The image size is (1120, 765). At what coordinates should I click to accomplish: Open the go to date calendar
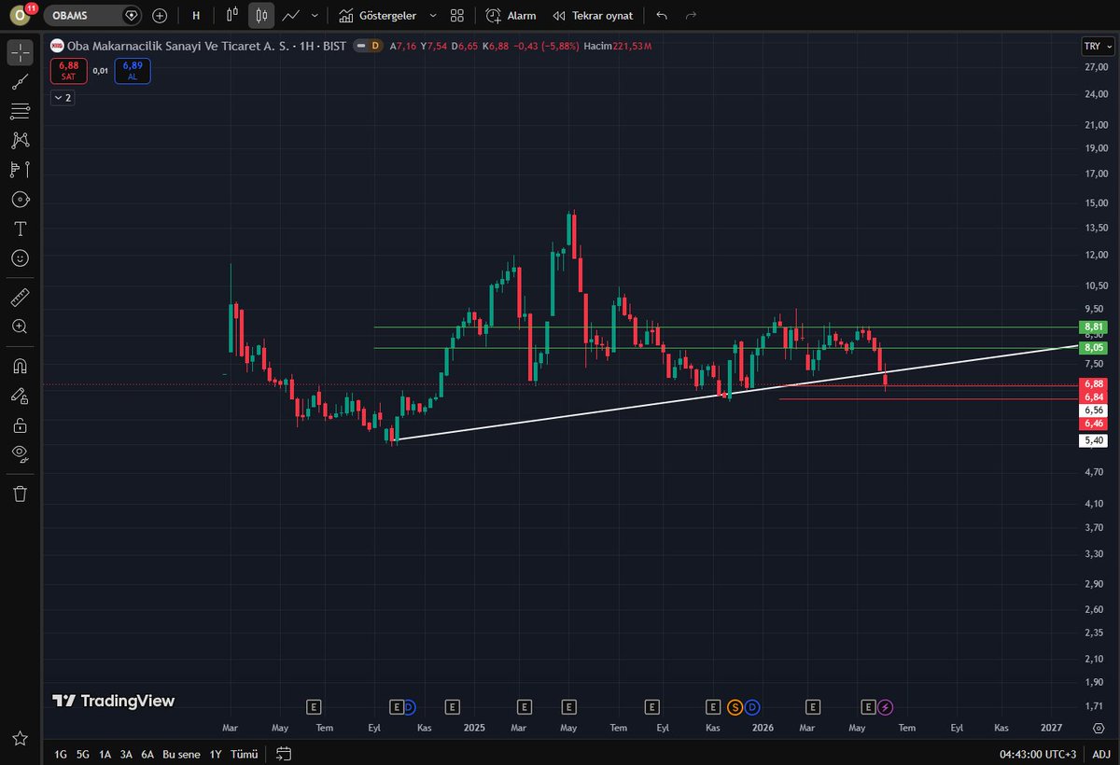point(285,754)
